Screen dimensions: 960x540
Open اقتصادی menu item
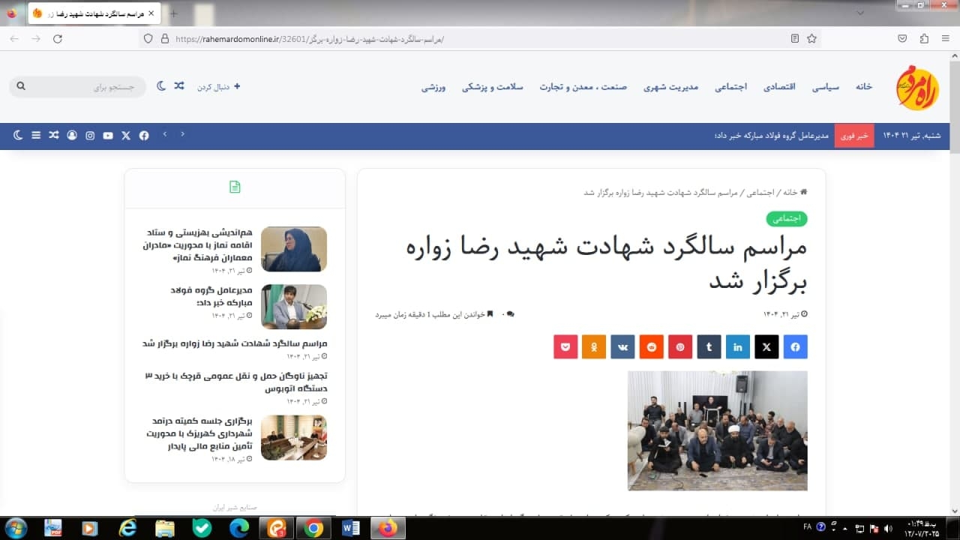pyautogui.click(x=779, y=87)
